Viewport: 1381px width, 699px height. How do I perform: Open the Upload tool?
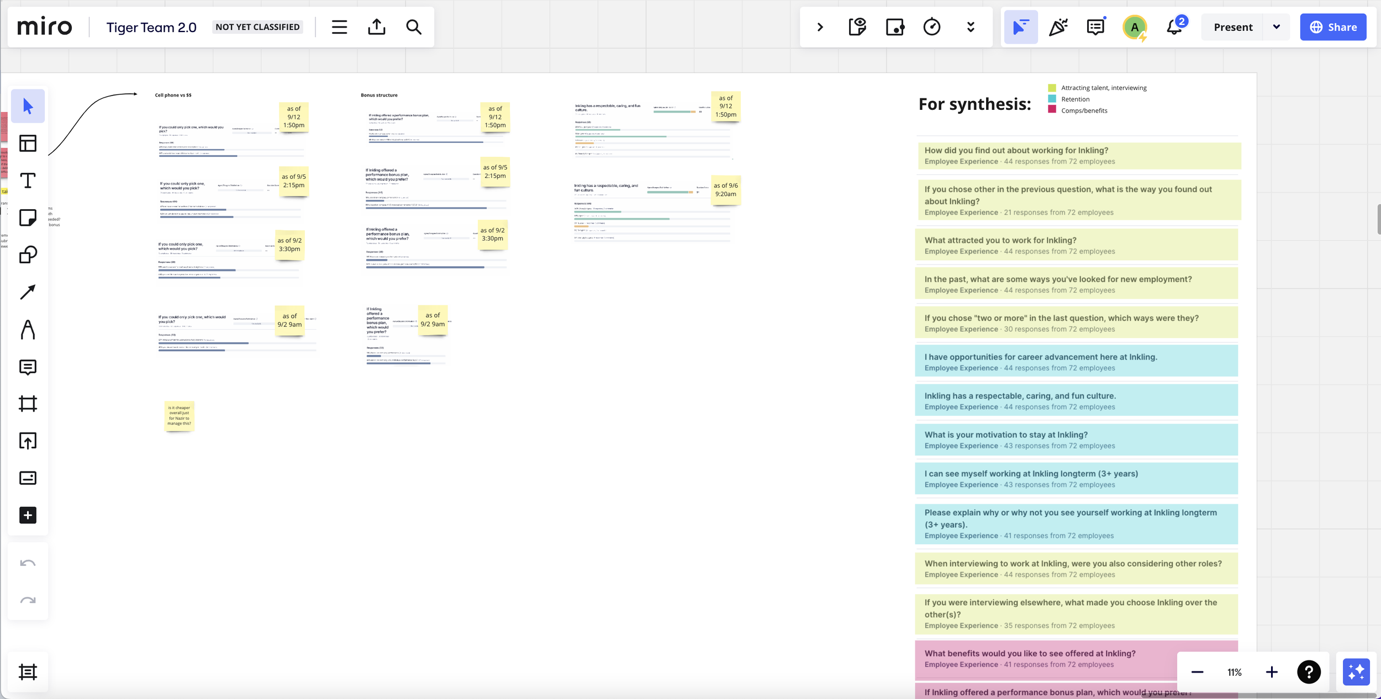pos(28,441)
